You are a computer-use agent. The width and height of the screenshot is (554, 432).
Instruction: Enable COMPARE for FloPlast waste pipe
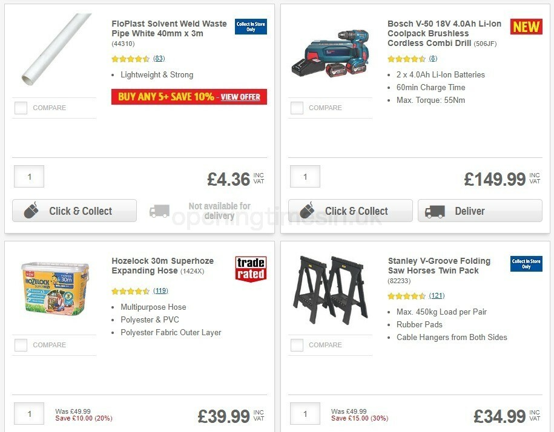pyautogui.click(x=20, y=108)
